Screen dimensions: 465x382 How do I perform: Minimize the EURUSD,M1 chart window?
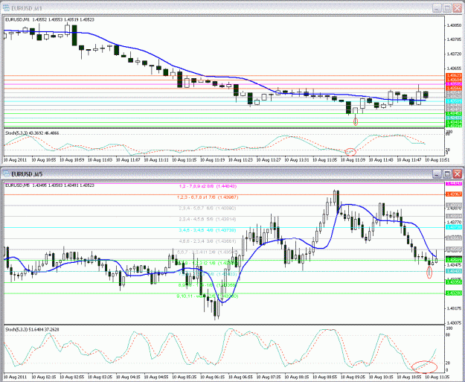coord(437,8)
